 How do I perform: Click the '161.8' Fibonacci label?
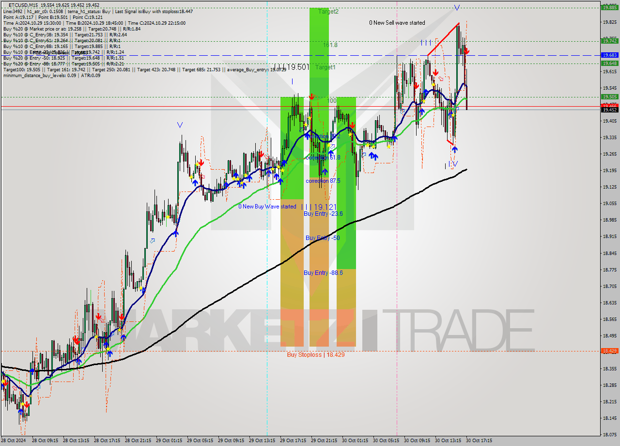coord(330,45)
